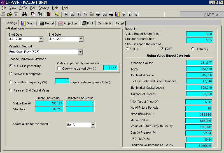Open the File menu
224x153 pixels.
[x=4, y=8]
